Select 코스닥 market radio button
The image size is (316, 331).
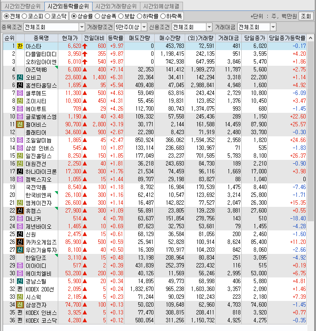(48, 16)
